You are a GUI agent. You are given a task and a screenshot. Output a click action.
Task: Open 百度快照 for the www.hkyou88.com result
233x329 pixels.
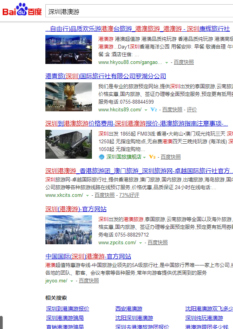coord(184,62)
